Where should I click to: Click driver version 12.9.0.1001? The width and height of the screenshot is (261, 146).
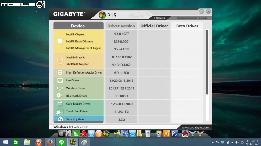(x=121, y=41)
